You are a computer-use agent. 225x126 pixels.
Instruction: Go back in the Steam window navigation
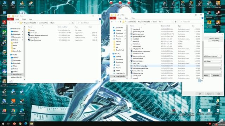pyautogui.click(x=9, y=23)
